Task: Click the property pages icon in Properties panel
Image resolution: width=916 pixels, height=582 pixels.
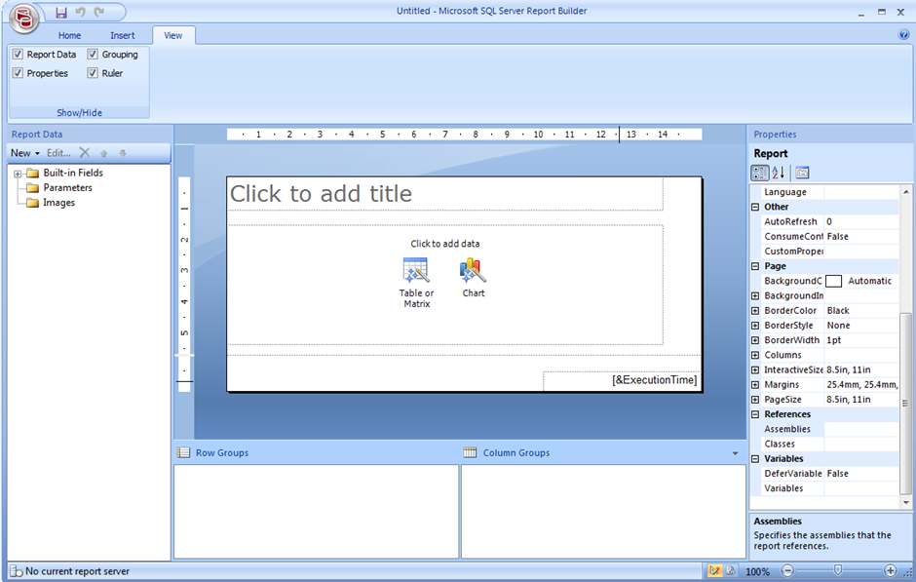Action: tap(801, 173)
